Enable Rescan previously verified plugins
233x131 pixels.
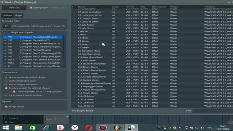(6, 77)
